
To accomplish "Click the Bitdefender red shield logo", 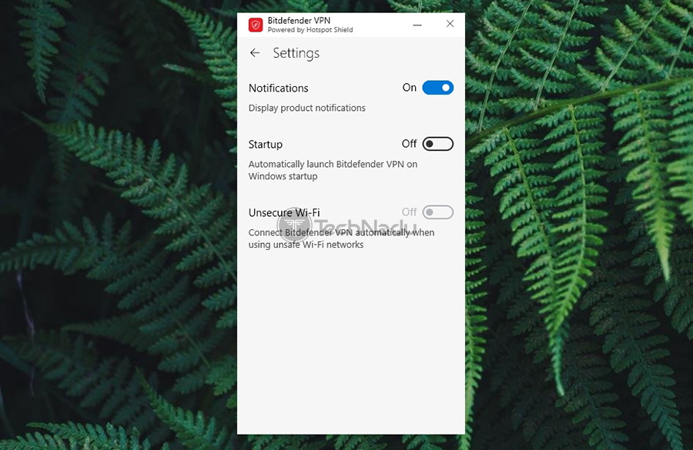I will tap(256, 25).
